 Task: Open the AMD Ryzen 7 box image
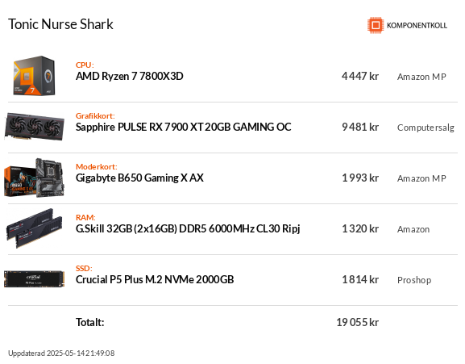34,76
